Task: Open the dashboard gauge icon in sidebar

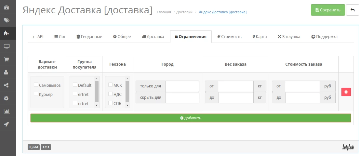Action: point(7,7)
